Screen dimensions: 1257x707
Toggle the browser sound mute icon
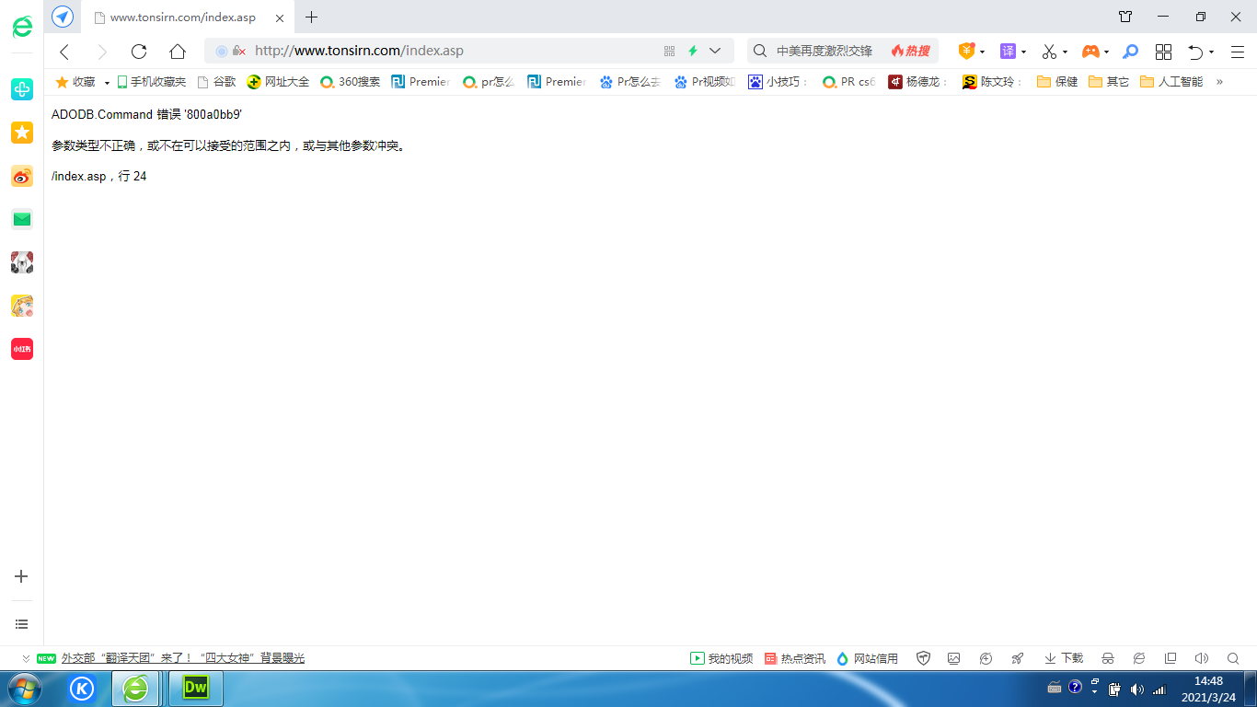point(1201,658)
